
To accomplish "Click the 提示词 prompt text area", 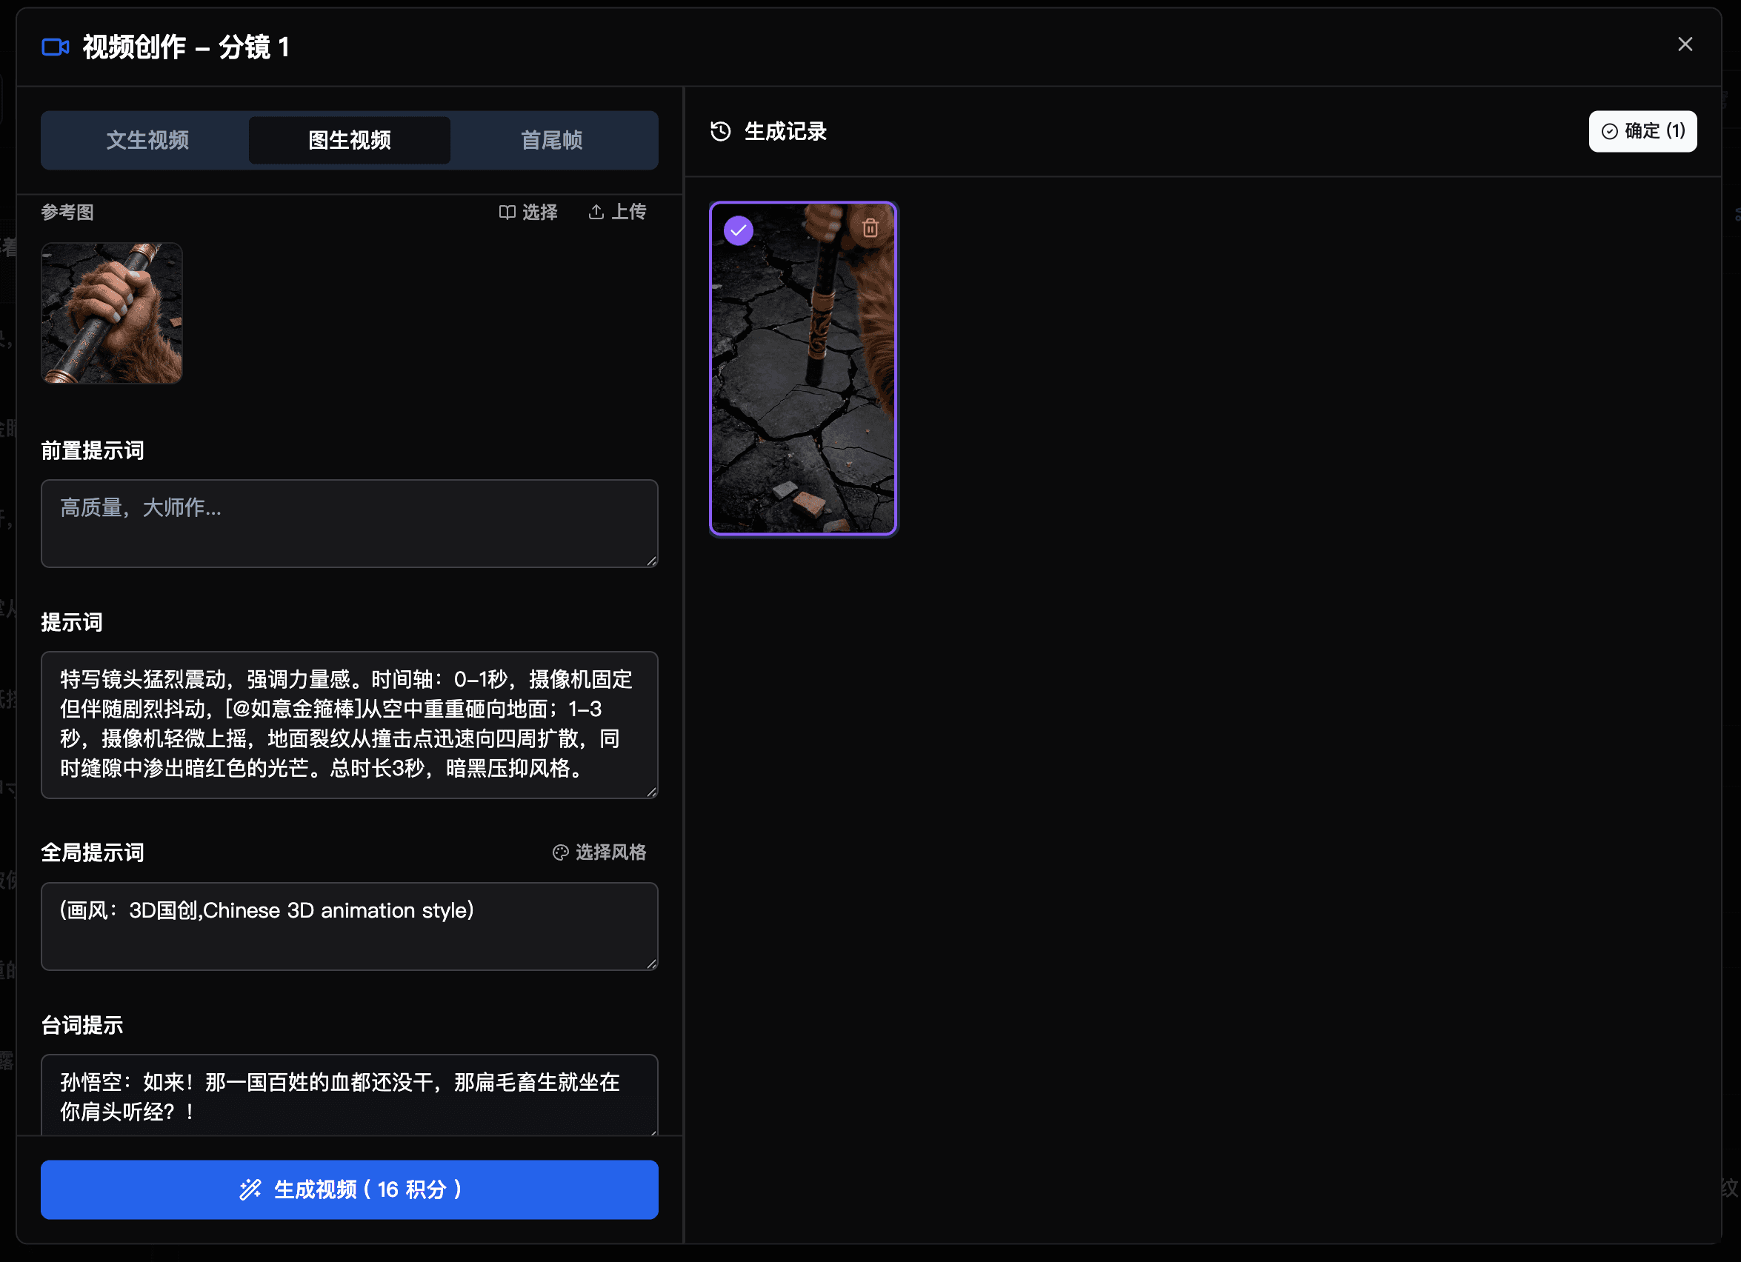I will click(x=349, y=725).
